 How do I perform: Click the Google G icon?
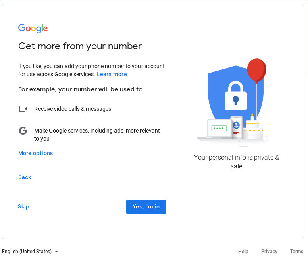(23, 131)
